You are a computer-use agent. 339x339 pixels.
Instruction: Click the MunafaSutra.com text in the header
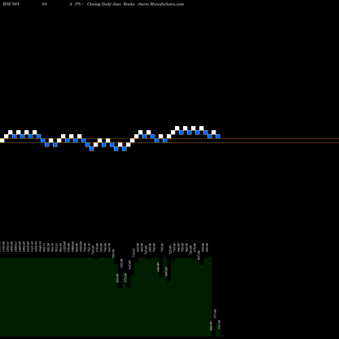pos(166,4)
